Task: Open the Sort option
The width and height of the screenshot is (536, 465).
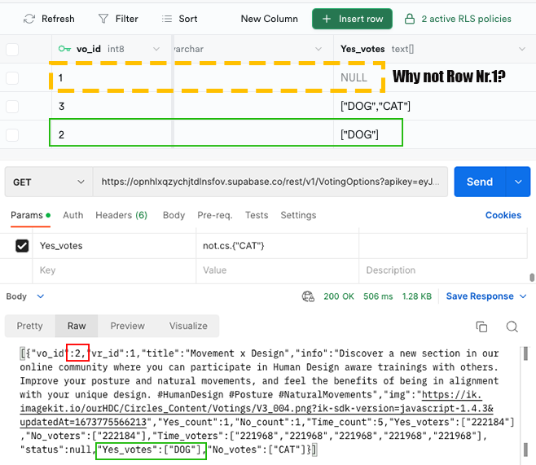Action: click(180, 19)
